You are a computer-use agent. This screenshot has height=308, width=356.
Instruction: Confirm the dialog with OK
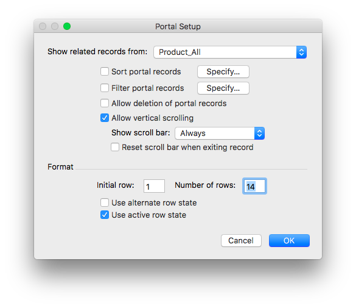click(289, 240)
